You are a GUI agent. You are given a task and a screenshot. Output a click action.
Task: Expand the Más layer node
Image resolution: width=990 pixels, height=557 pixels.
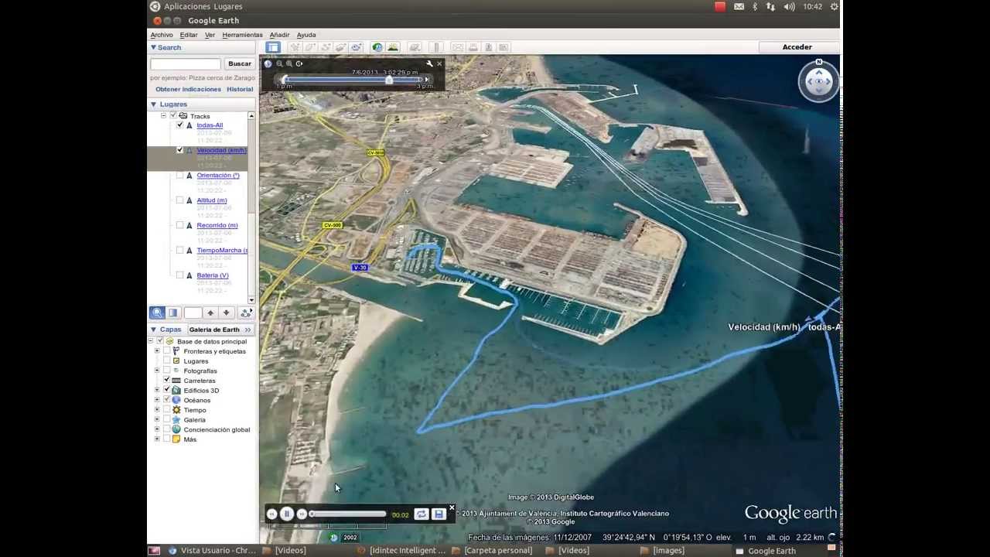[157, 439]
